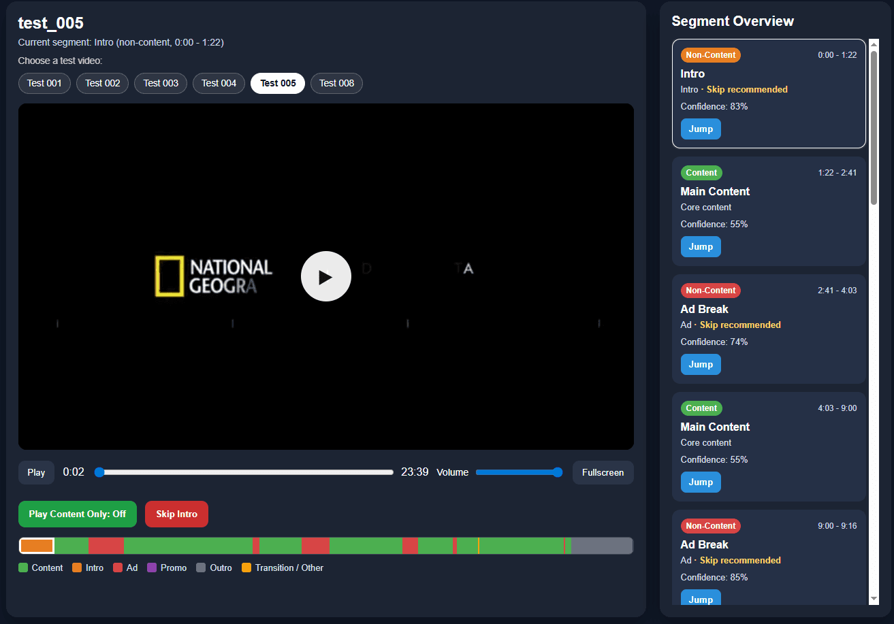Select the Test 002 video chip
894x624 pixels.
tap(103, 83)
